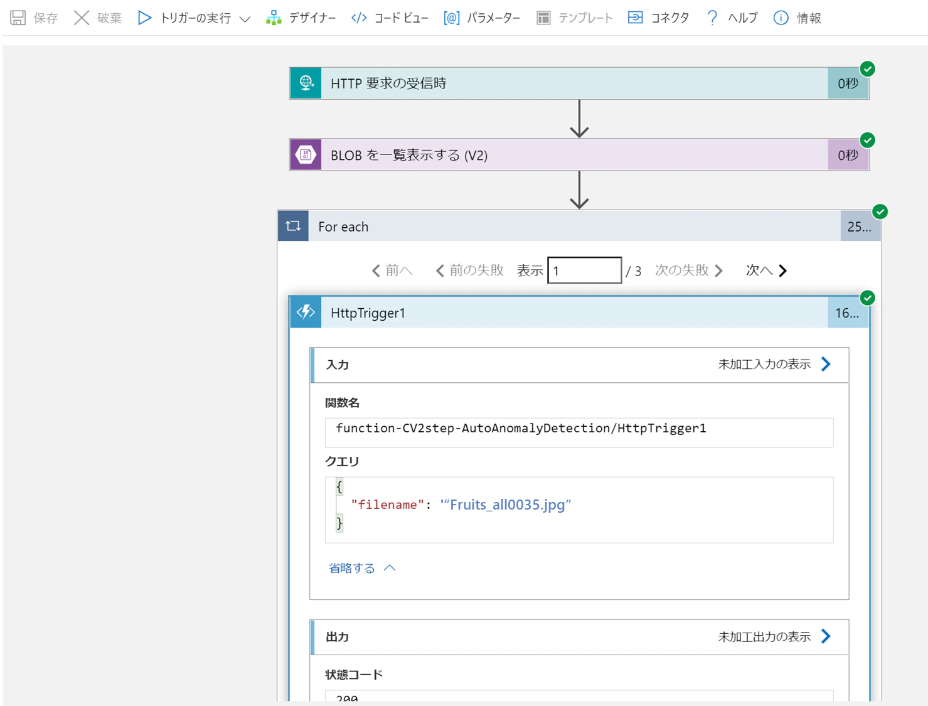Image resolution: width=928 pixels, height=706 pixels.
Task: Switch to デザイナー view
Action: (x=301, y=18)
